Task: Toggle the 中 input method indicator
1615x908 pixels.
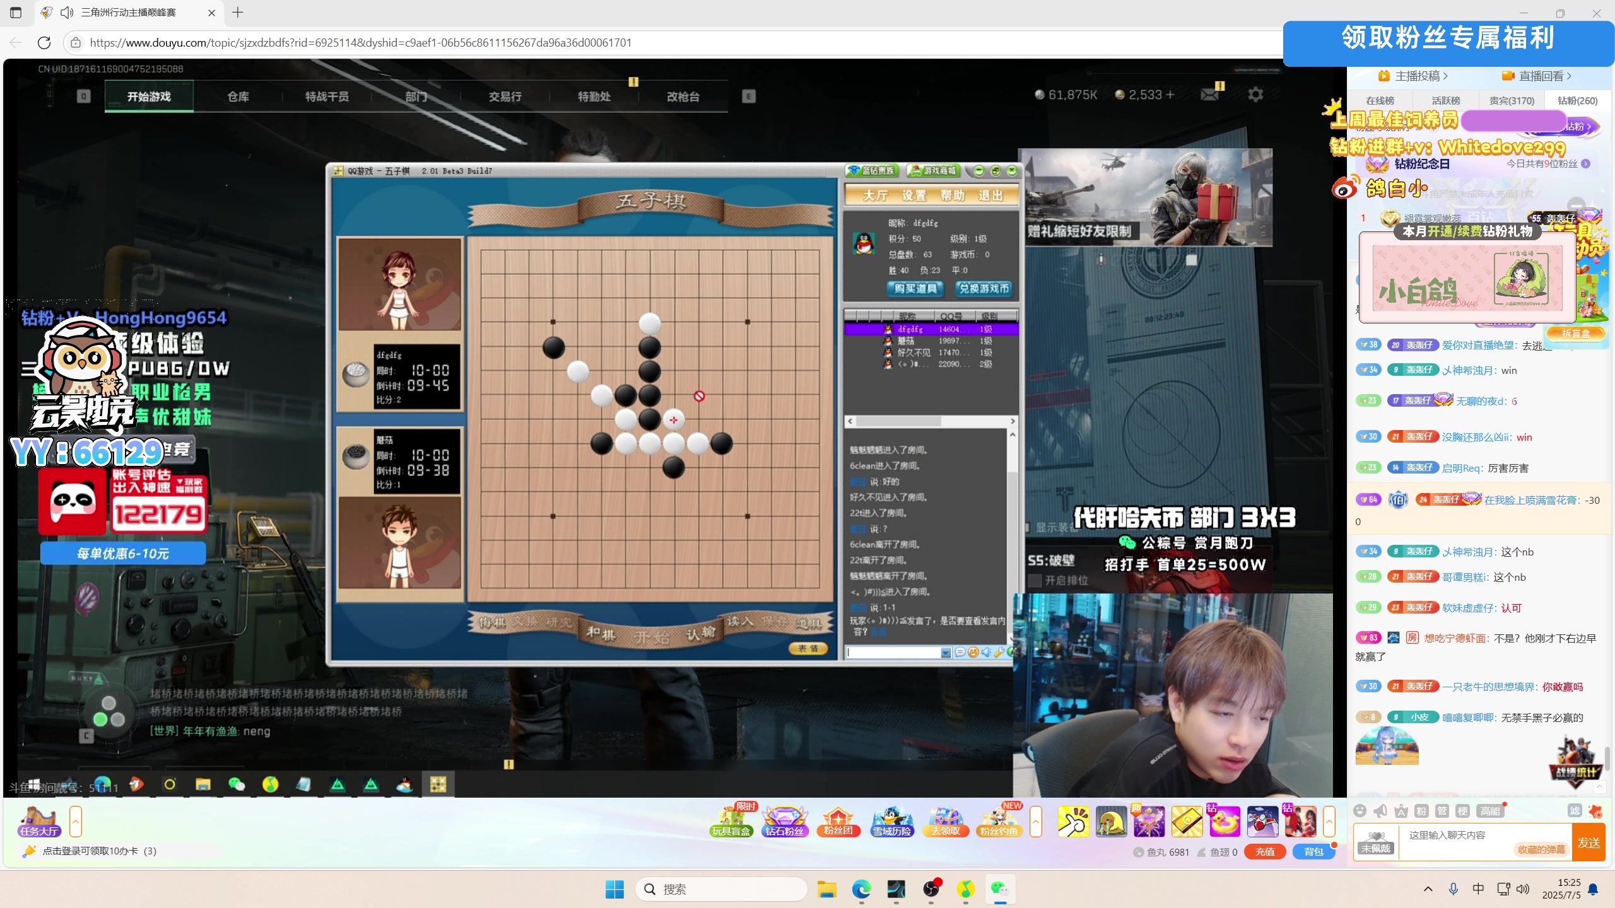Action: pos(1478,889)
